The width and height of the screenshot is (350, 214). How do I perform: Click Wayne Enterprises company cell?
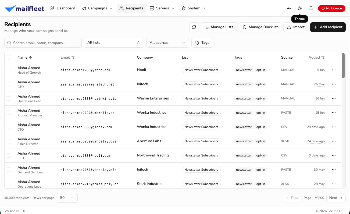click(x=153, y=98)
